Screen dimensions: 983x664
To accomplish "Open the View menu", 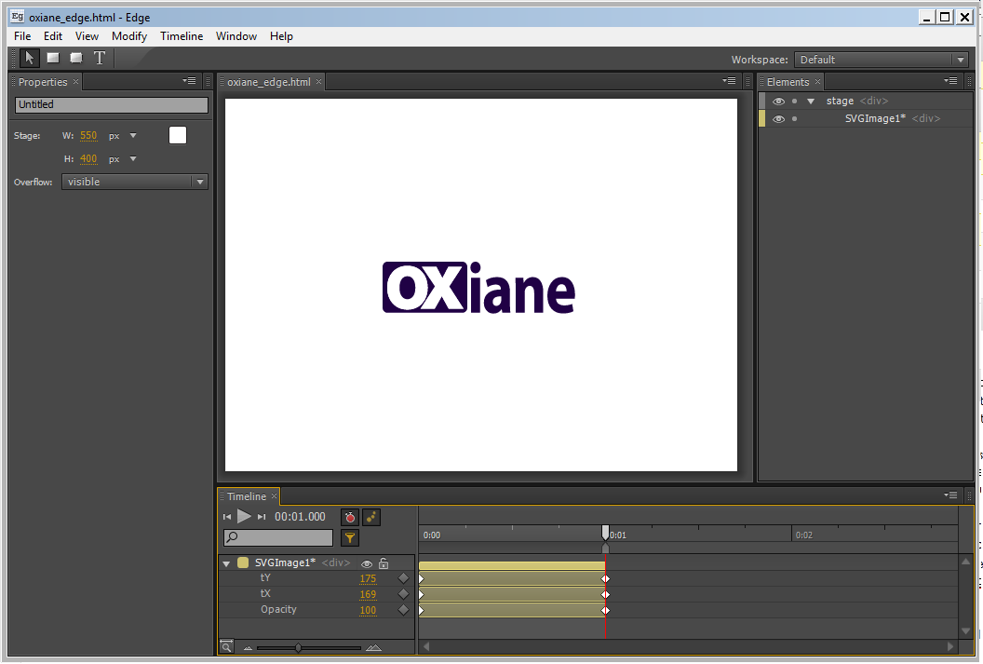I will [87, 36].
